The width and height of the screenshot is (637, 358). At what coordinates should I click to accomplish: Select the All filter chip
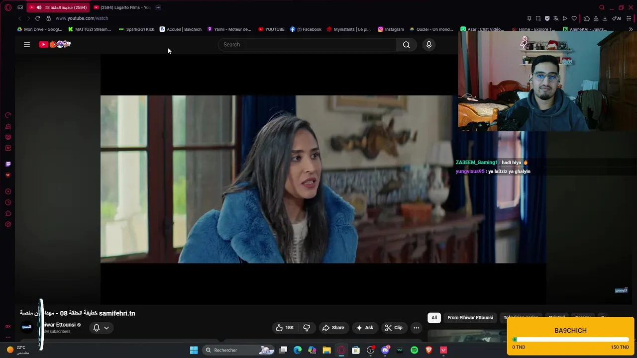pos(434,318)
